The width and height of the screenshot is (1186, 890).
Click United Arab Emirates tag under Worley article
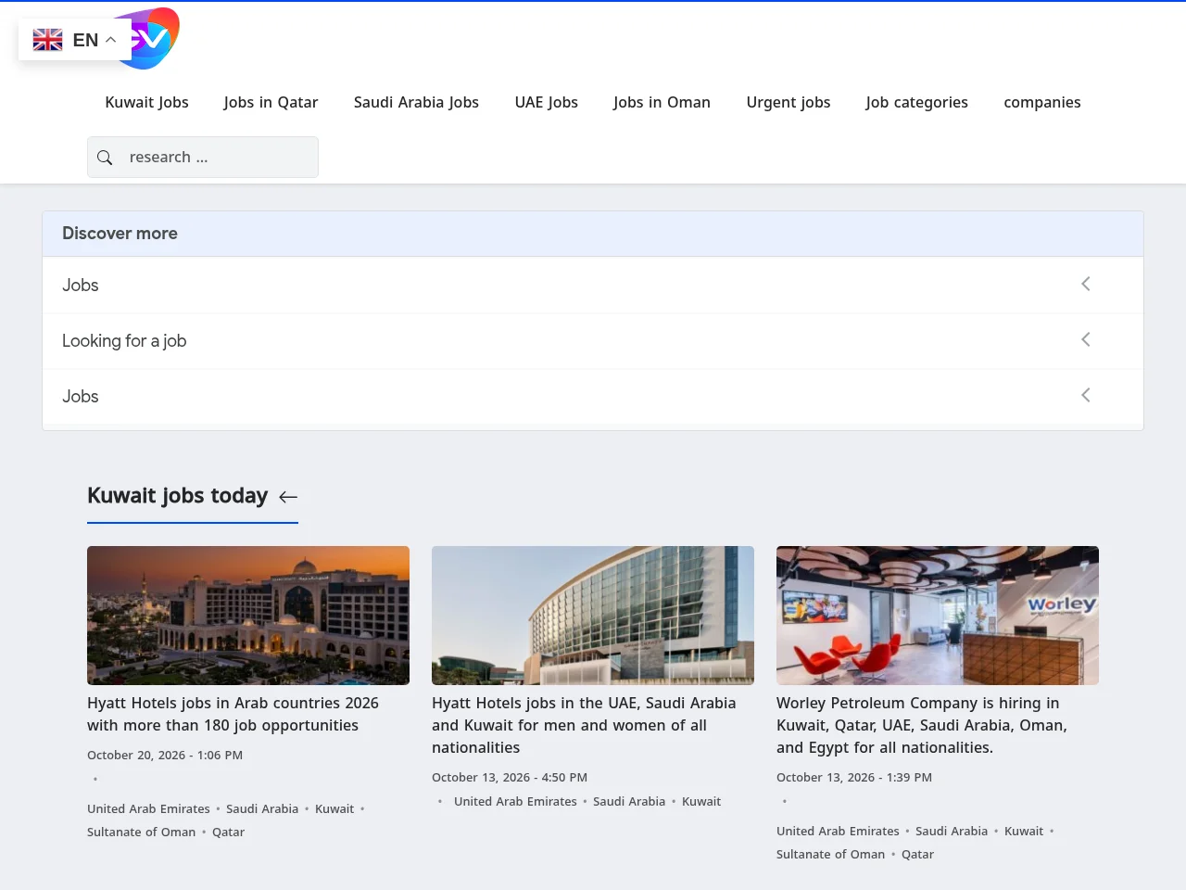point(838,832)
